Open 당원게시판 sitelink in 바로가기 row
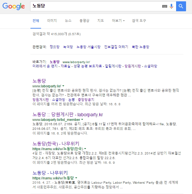 (x=133, y=66)
